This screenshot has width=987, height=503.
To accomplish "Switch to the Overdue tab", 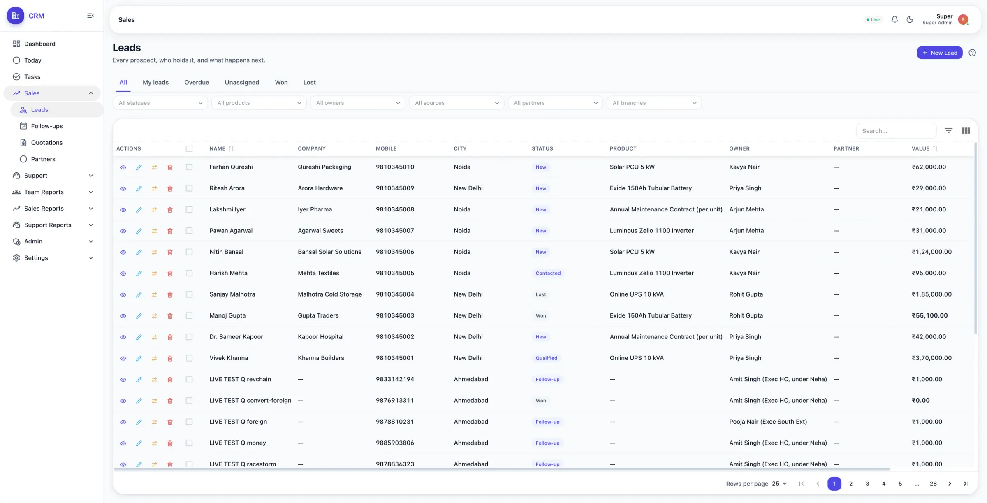I will [197, 82].
